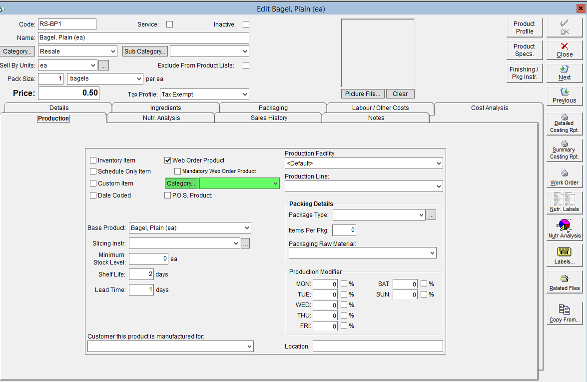Open Nutr Analysis pie chart button
Image resolution: width=587 pixels, height=382 pixels.
[565, 229]
